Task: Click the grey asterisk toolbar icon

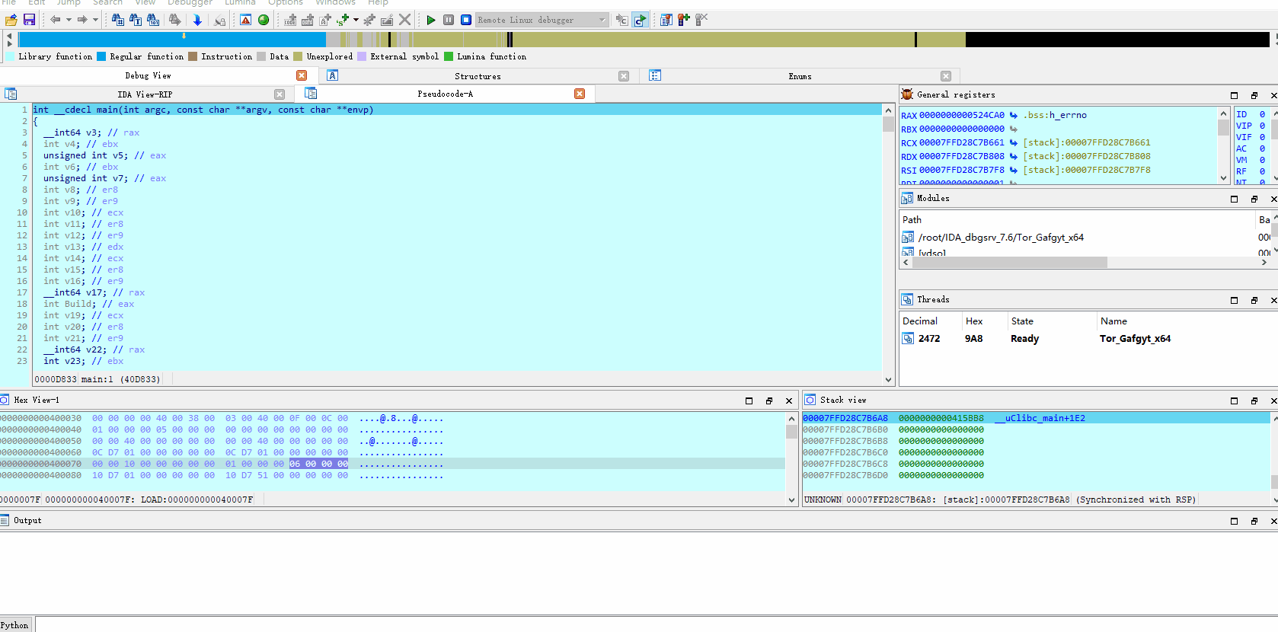Action: click(x=369, y=20)
